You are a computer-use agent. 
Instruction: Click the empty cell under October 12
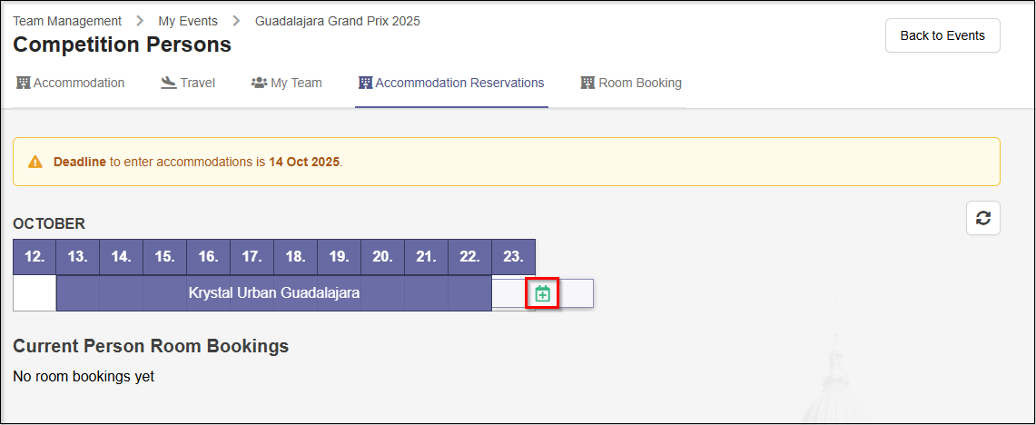click(x=35, y=293)
